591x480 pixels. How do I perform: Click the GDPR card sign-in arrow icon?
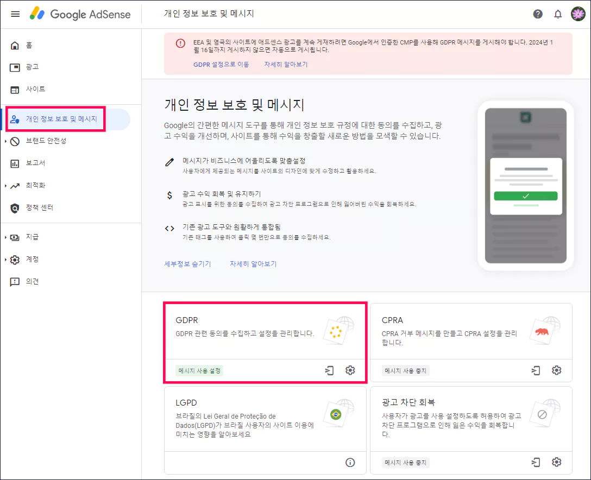point(329,370)
